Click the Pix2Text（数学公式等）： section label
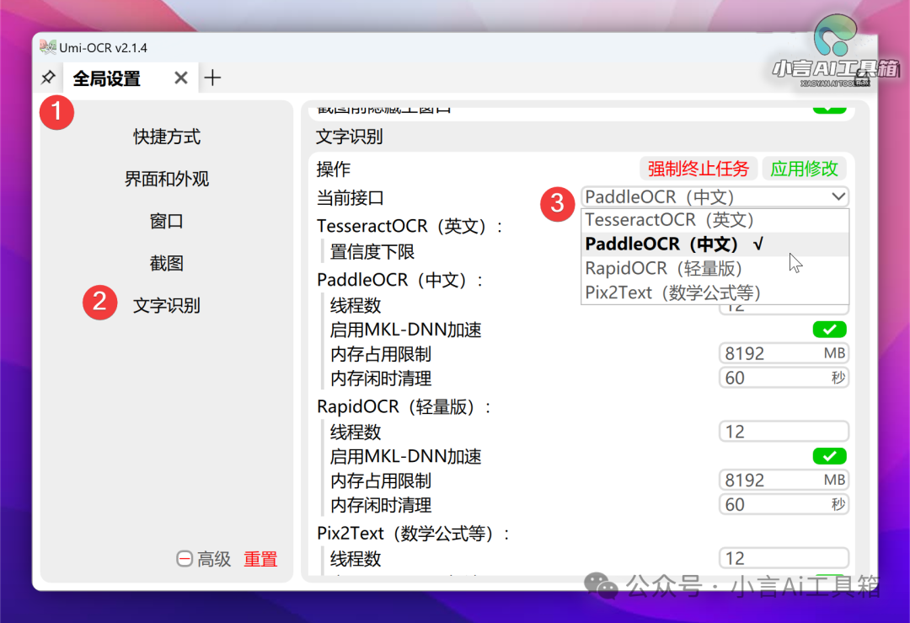Screen dimensions: 910x623 [x=414, y=534]
